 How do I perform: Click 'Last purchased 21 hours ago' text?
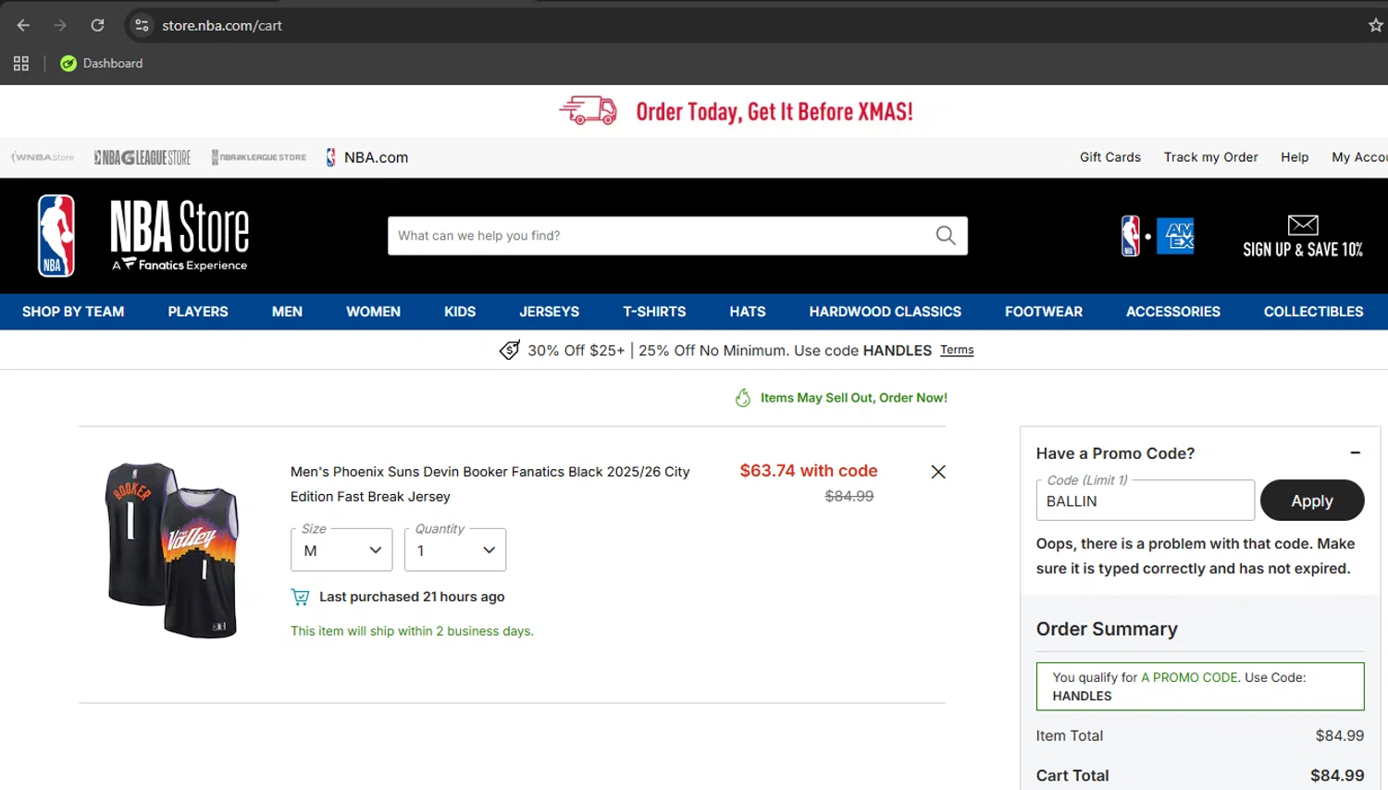coord(412,597)
